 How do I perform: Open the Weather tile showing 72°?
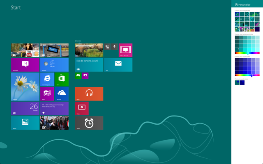coord(54,65)
